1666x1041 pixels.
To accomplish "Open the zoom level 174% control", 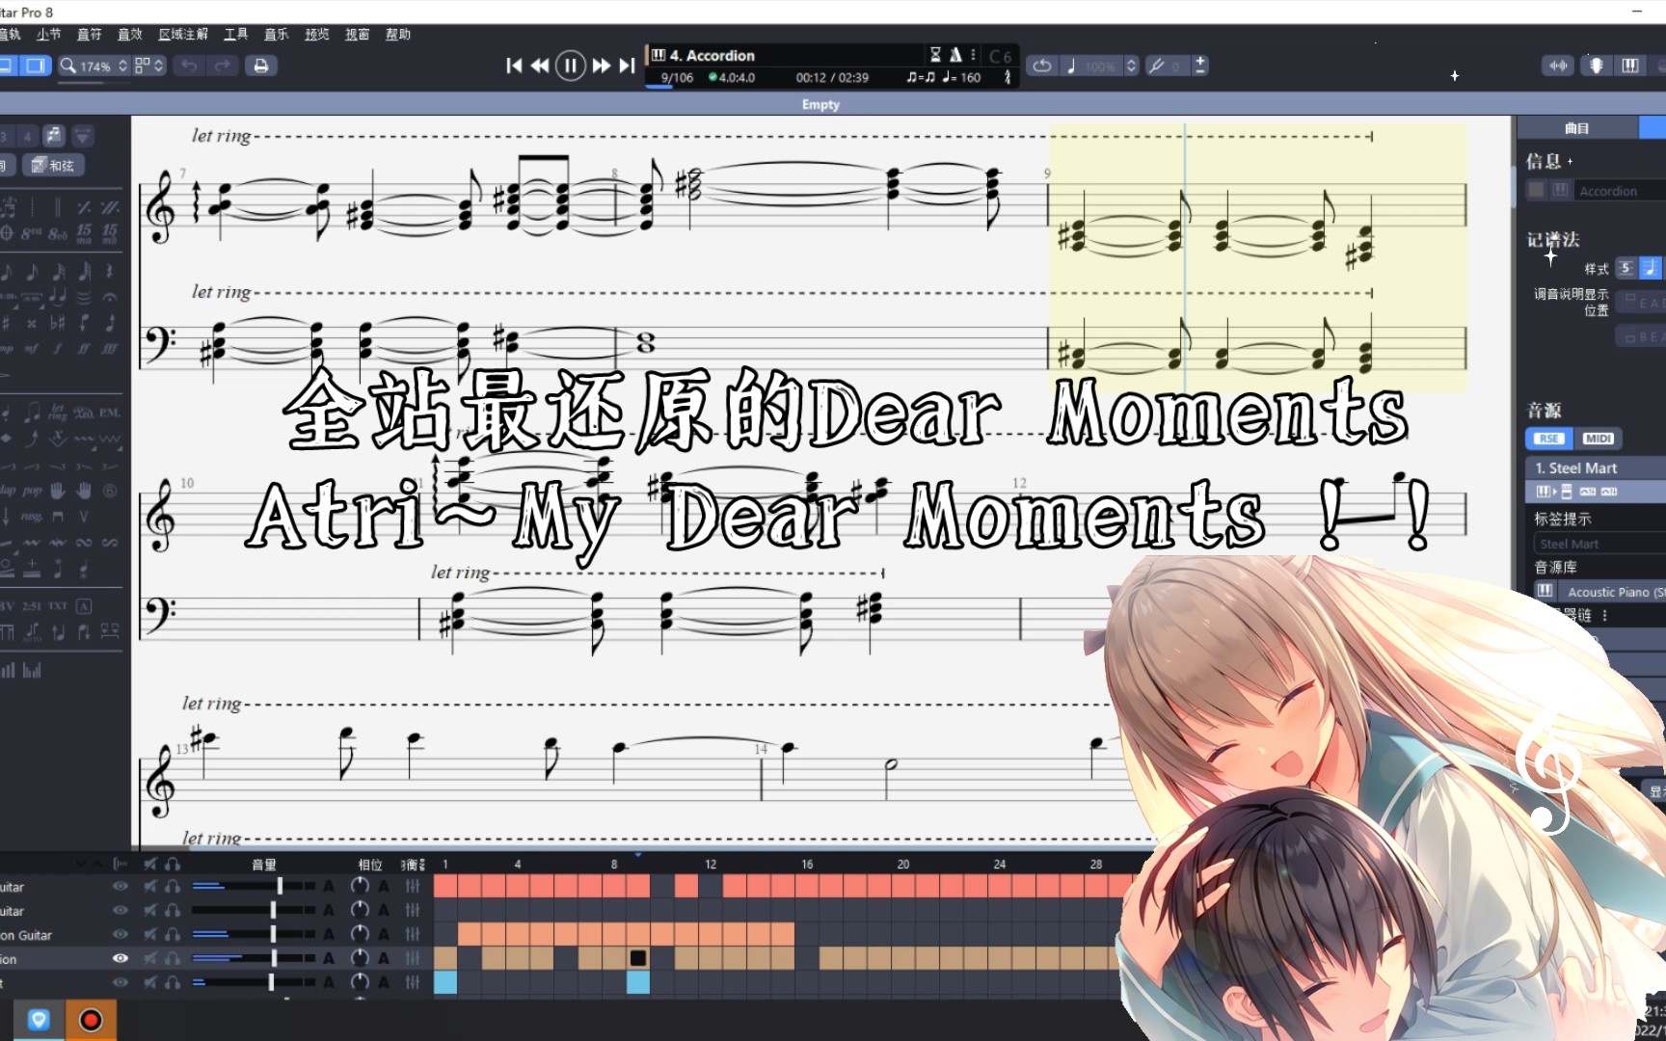I will tap(94, 66).
